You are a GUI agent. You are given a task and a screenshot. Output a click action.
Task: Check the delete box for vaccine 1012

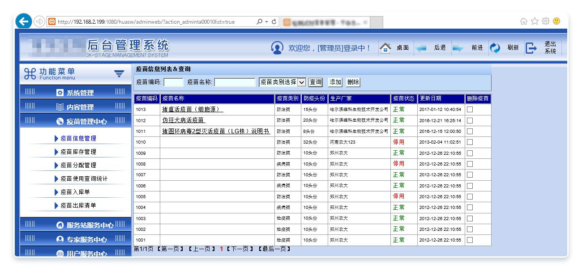pos(470,120)
